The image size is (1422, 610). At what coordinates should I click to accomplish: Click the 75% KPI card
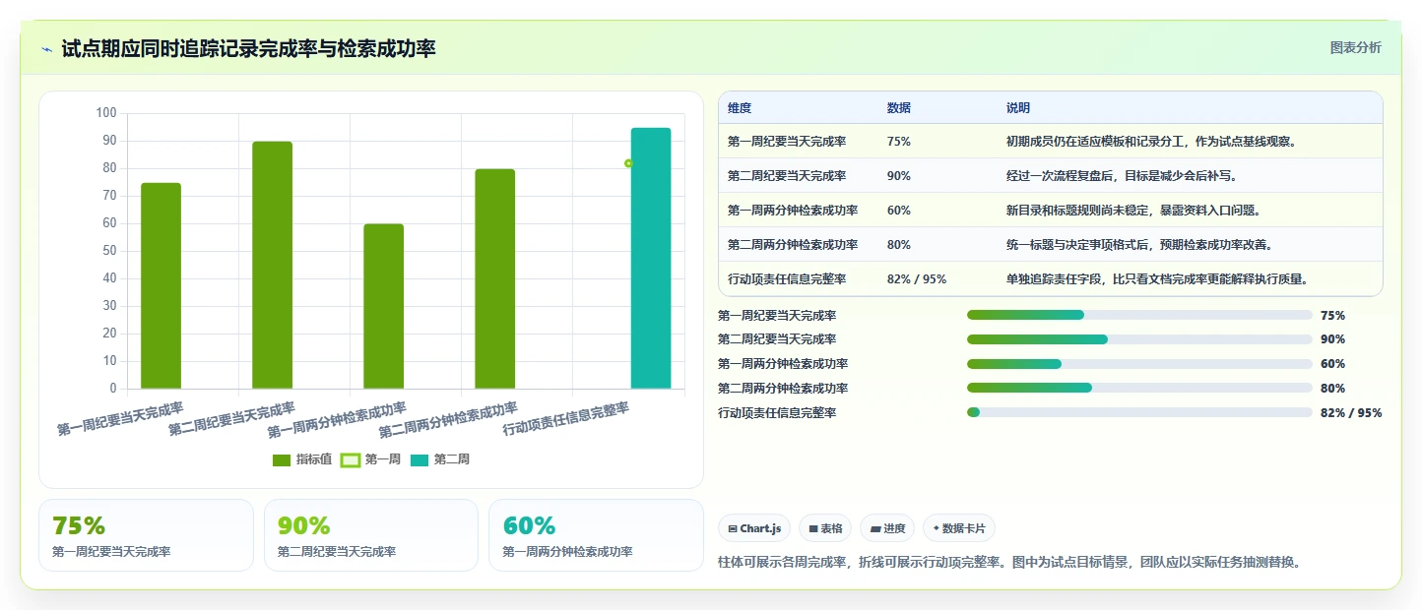147,535
